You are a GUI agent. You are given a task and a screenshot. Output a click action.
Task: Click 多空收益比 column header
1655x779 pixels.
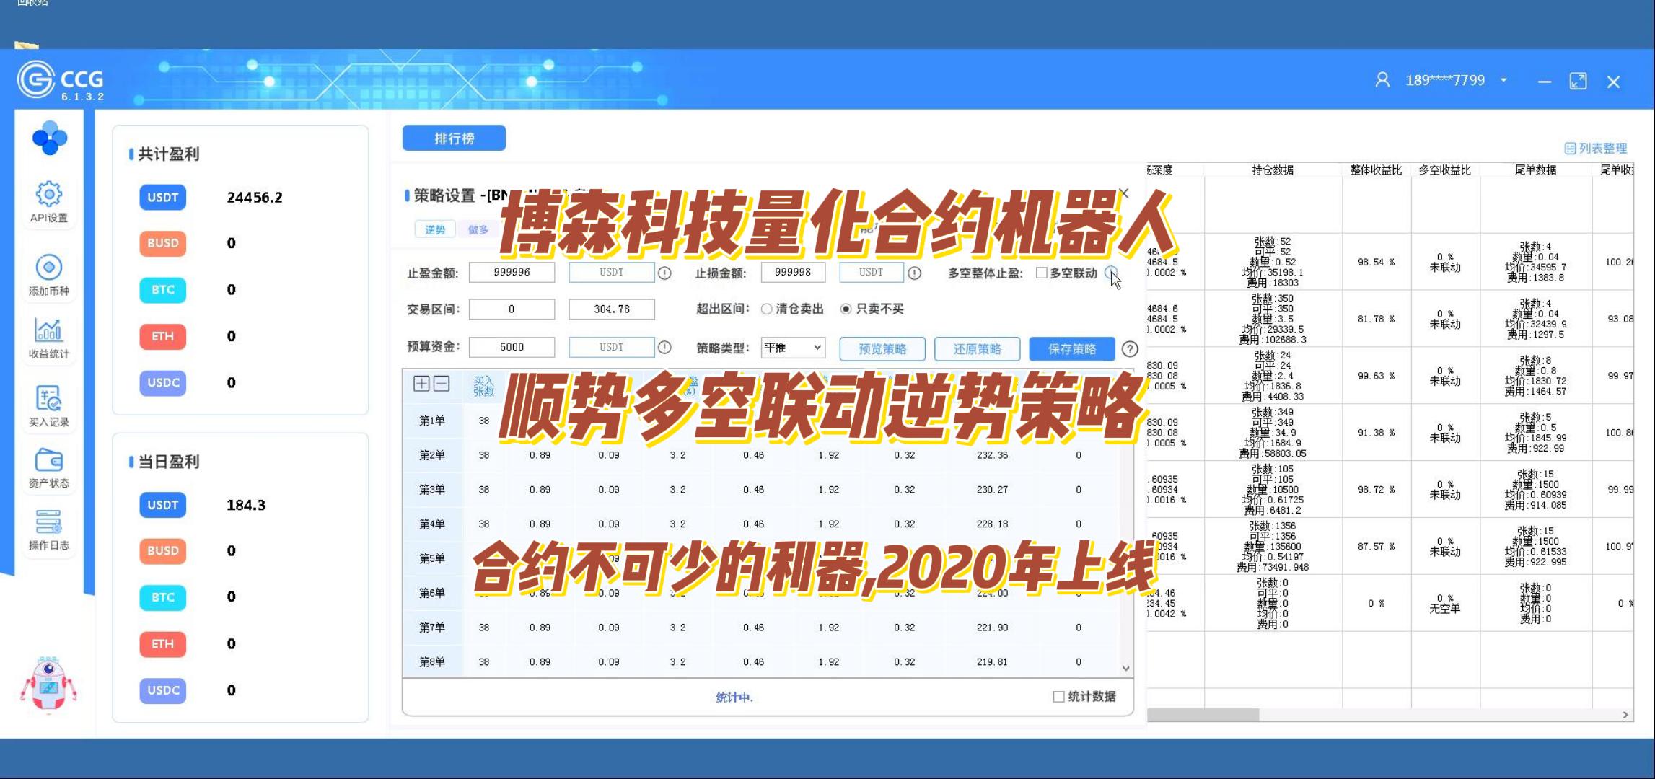(1444, 170)
